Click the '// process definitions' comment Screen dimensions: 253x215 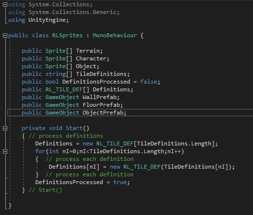point(66,136)
